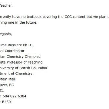Click the word "Coordinator" in the signature
This screenshot has width=109, height=109.
tap(15, 51)
